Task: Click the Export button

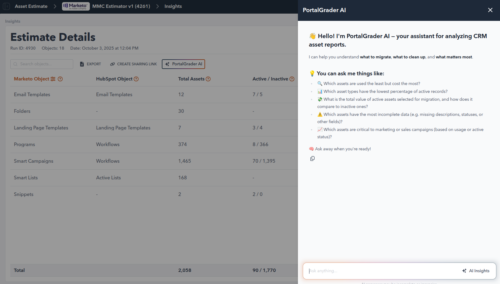Action: click(x=90, y=64)
